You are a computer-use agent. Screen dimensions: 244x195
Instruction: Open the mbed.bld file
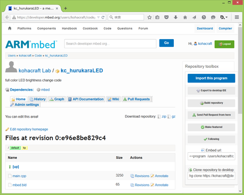19,185
